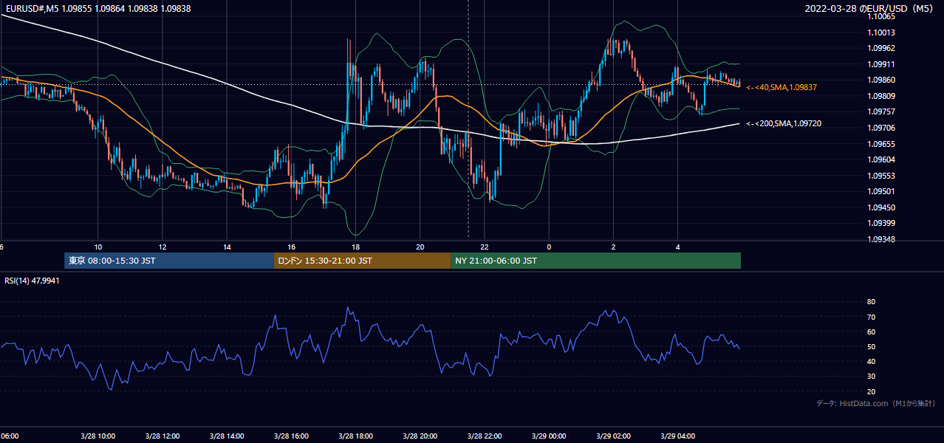944x443 pixels.
Task: Click price level 1.10013 on the axis
Action: 880,32
